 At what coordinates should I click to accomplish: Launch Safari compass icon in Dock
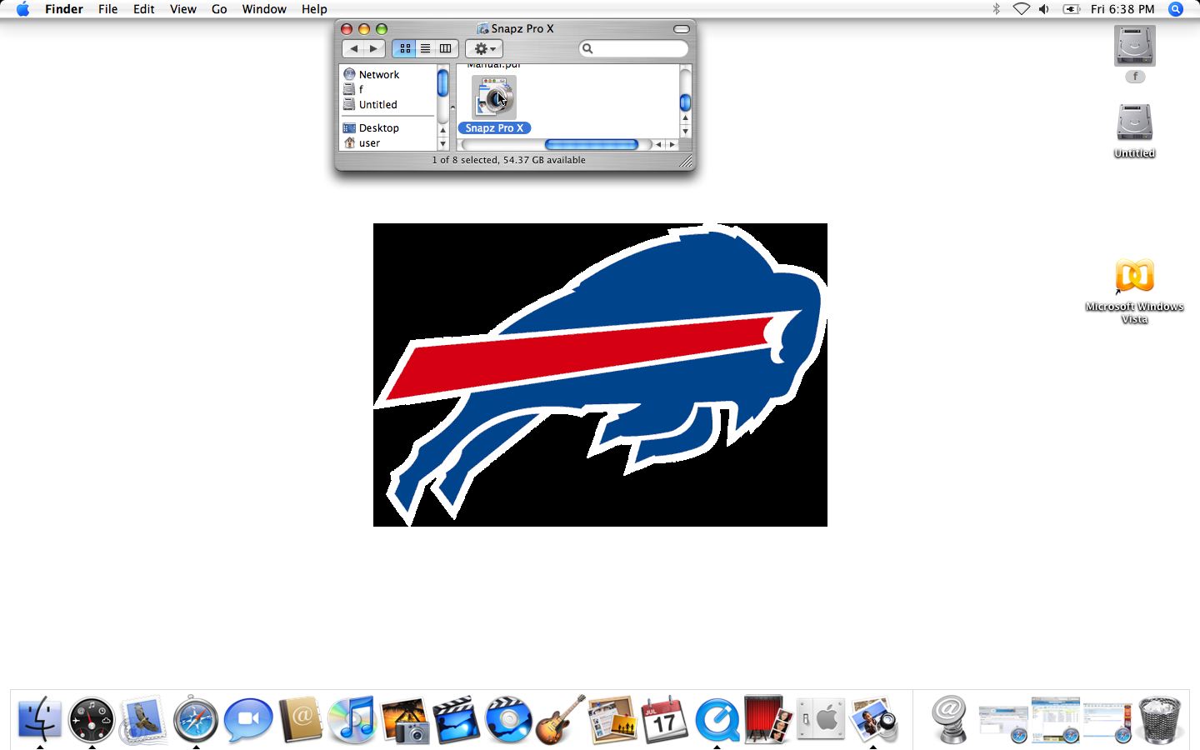click(196, 719)
